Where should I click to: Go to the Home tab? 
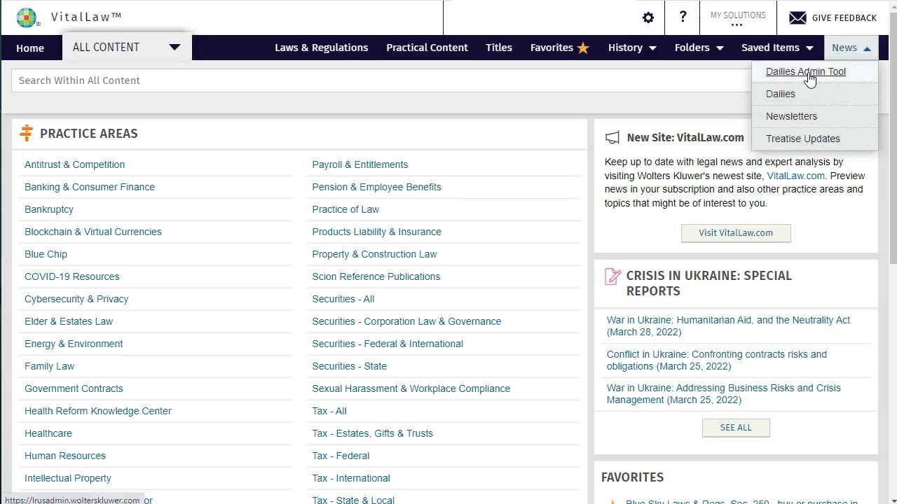click(30, 48)
